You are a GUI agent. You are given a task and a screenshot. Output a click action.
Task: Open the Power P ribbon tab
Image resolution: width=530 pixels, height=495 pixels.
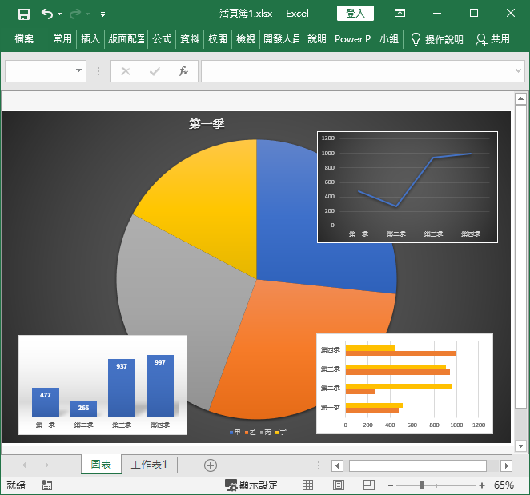pyautogui.click(x=352, y=39)
